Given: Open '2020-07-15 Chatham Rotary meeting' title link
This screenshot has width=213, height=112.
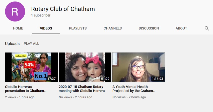Looking at the screenshot, I should tap(82, 89).
